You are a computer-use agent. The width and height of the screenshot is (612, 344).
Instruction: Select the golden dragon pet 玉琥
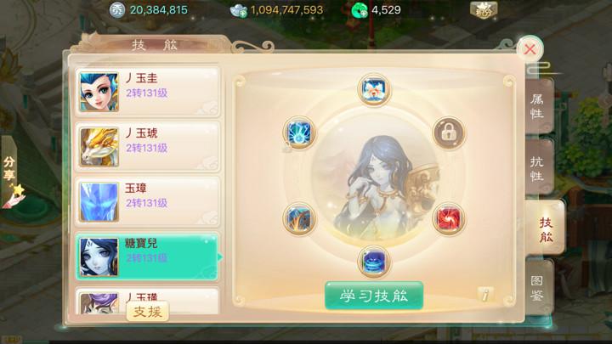click(147, 147)
